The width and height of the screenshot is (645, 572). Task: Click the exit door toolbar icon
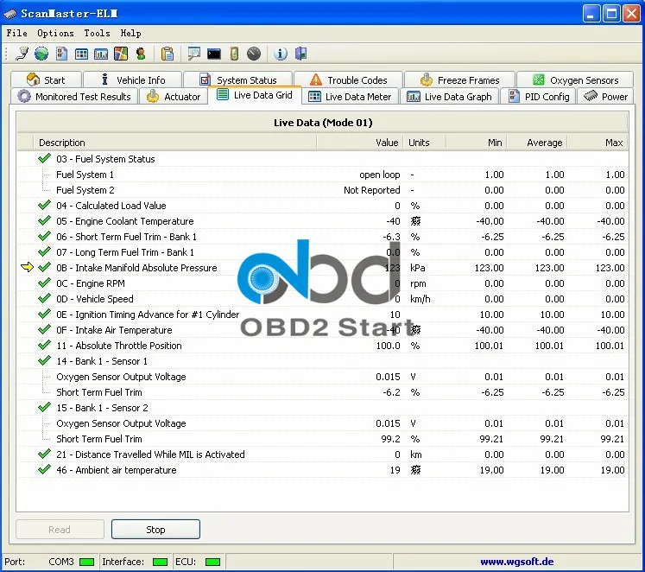point(300,54)
